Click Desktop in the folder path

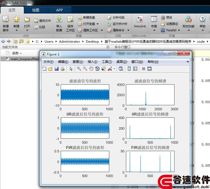(92, 42)
